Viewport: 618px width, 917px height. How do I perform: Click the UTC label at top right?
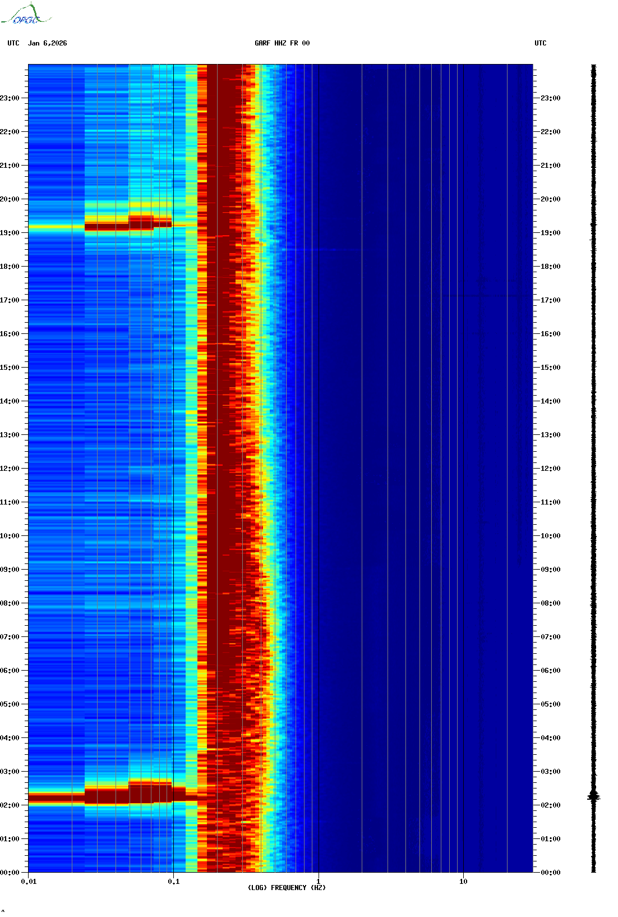pos(540,43)
